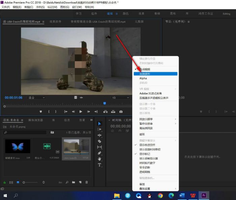Delete selected item with trash icon
This screenshot has width=236, height=200.
tap(87, 182)
